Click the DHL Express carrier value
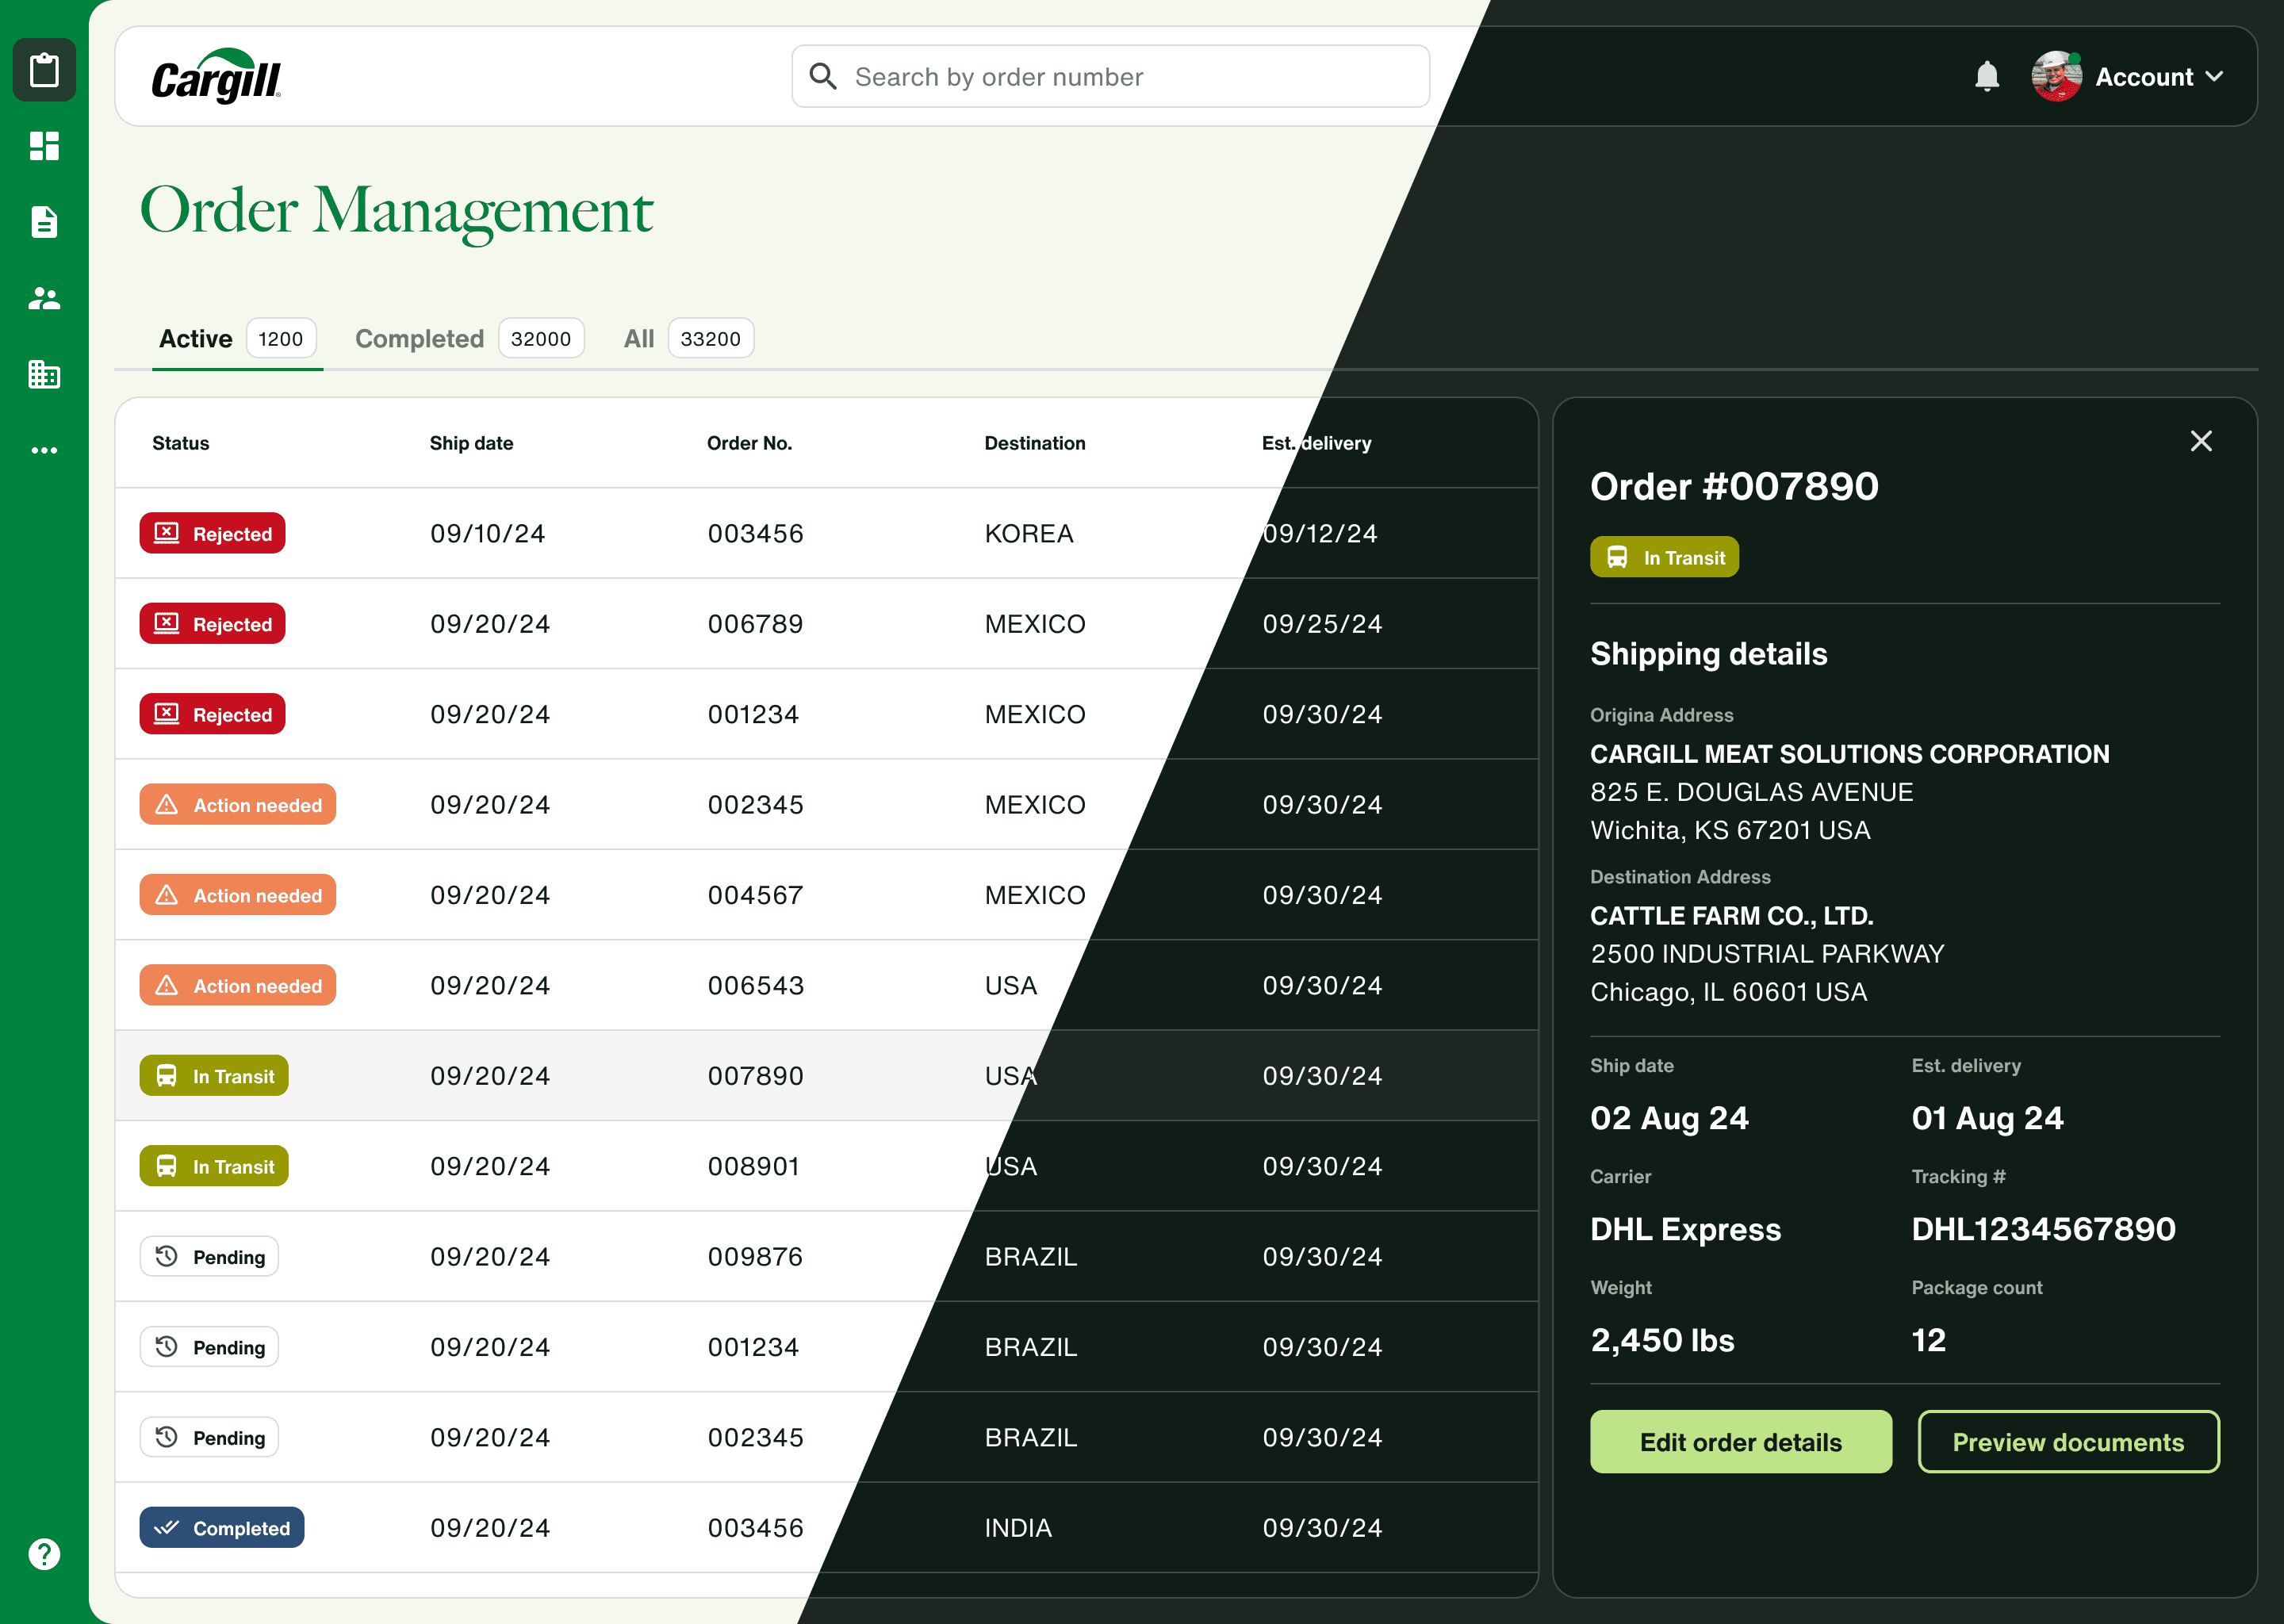Viewport: 2284px width, 1624px height. [x=1685, y=1229]
